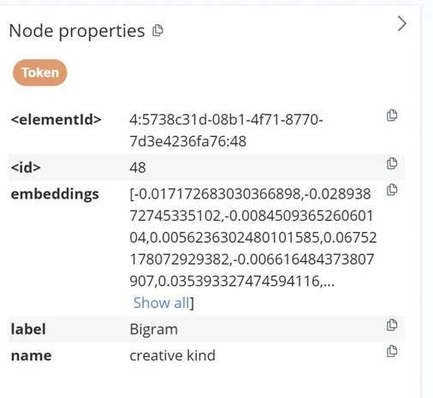The width and height of the screenshot is (433, 398).
Task: Select the label property key
Action: [28, 329]
